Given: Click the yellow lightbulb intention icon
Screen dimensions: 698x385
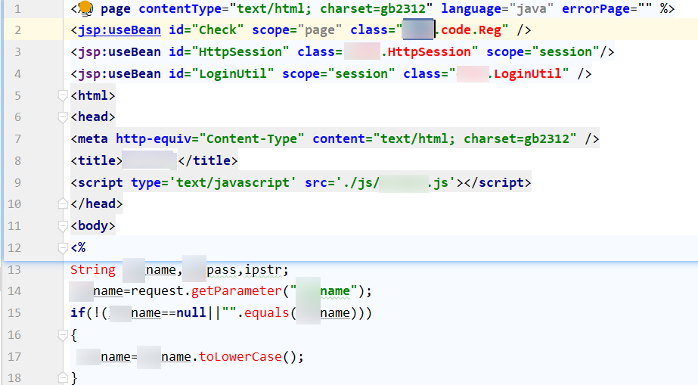Looking at the screenshot, I should [x=85, y=7].
